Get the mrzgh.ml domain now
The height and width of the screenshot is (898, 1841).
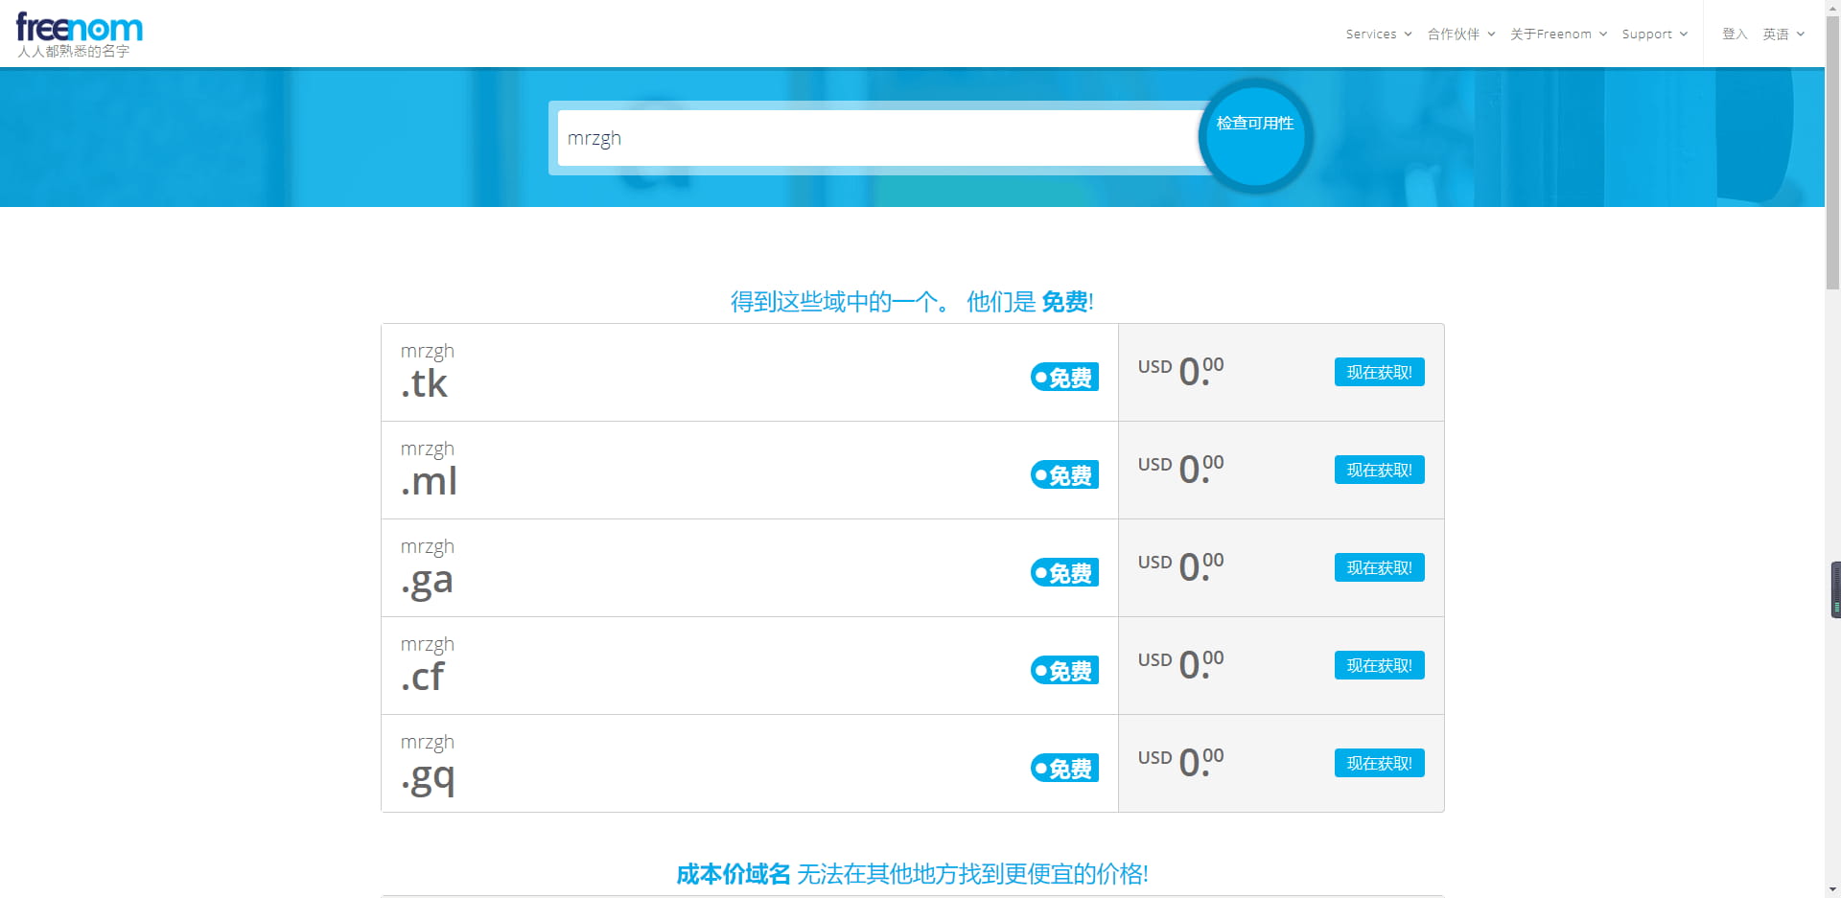tap(1379, 471)
